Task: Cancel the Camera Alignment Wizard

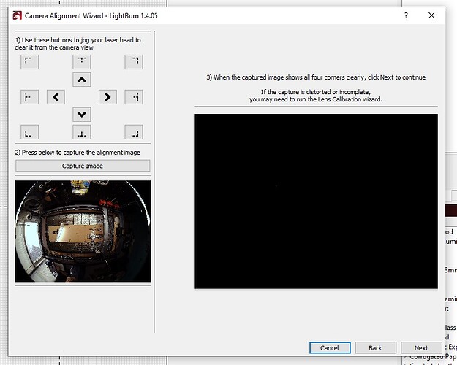Action: [330, 347]
